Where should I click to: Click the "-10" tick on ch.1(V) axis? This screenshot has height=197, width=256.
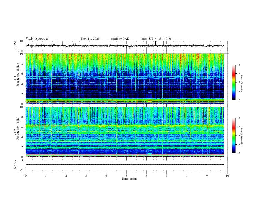pyautogui.click(x=21, y=51)
